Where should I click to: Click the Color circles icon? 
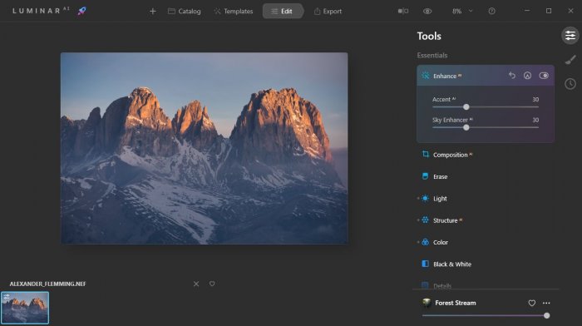tap(426, 242)
